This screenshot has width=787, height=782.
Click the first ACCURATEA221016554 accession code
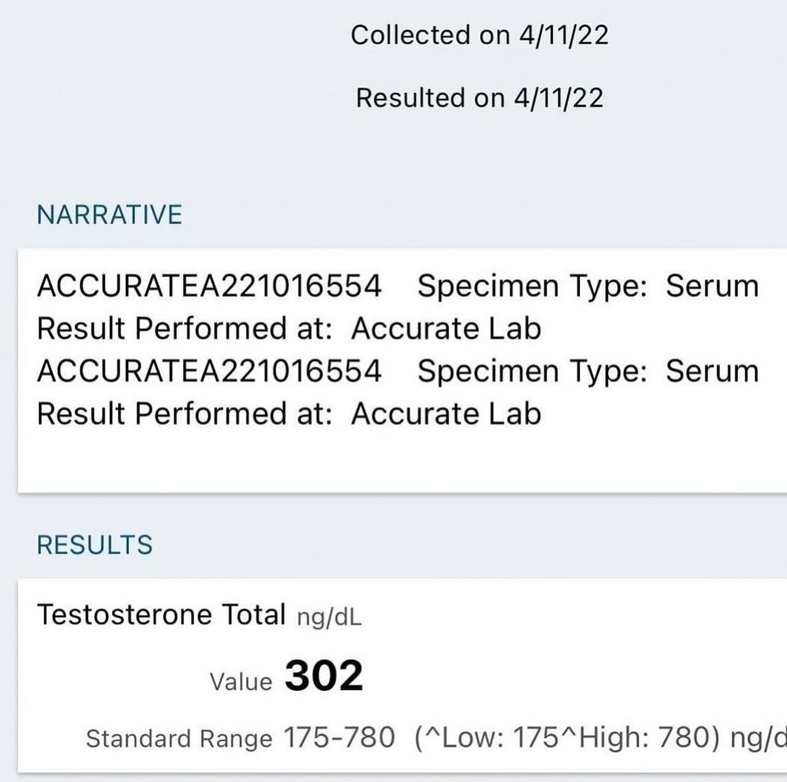click(x=209, y=287)
